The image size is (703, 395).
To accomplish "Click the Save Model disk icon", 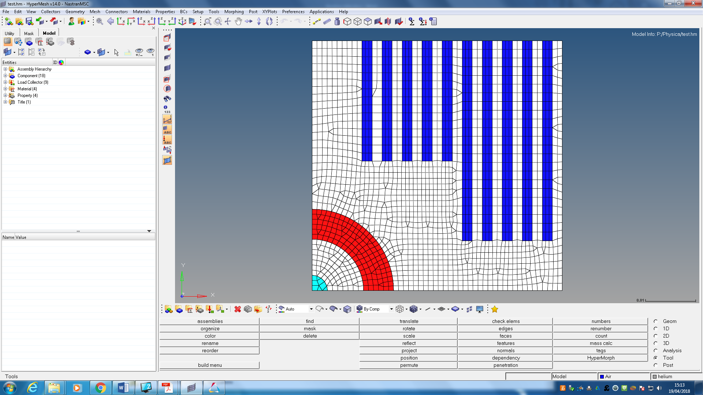I will 29,22.
